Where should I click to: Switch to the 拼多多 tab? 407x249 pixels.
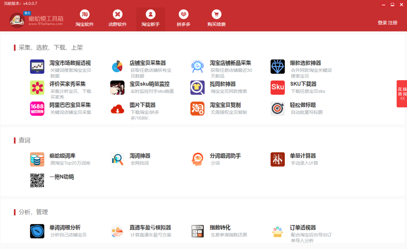(x=183, y=19)
